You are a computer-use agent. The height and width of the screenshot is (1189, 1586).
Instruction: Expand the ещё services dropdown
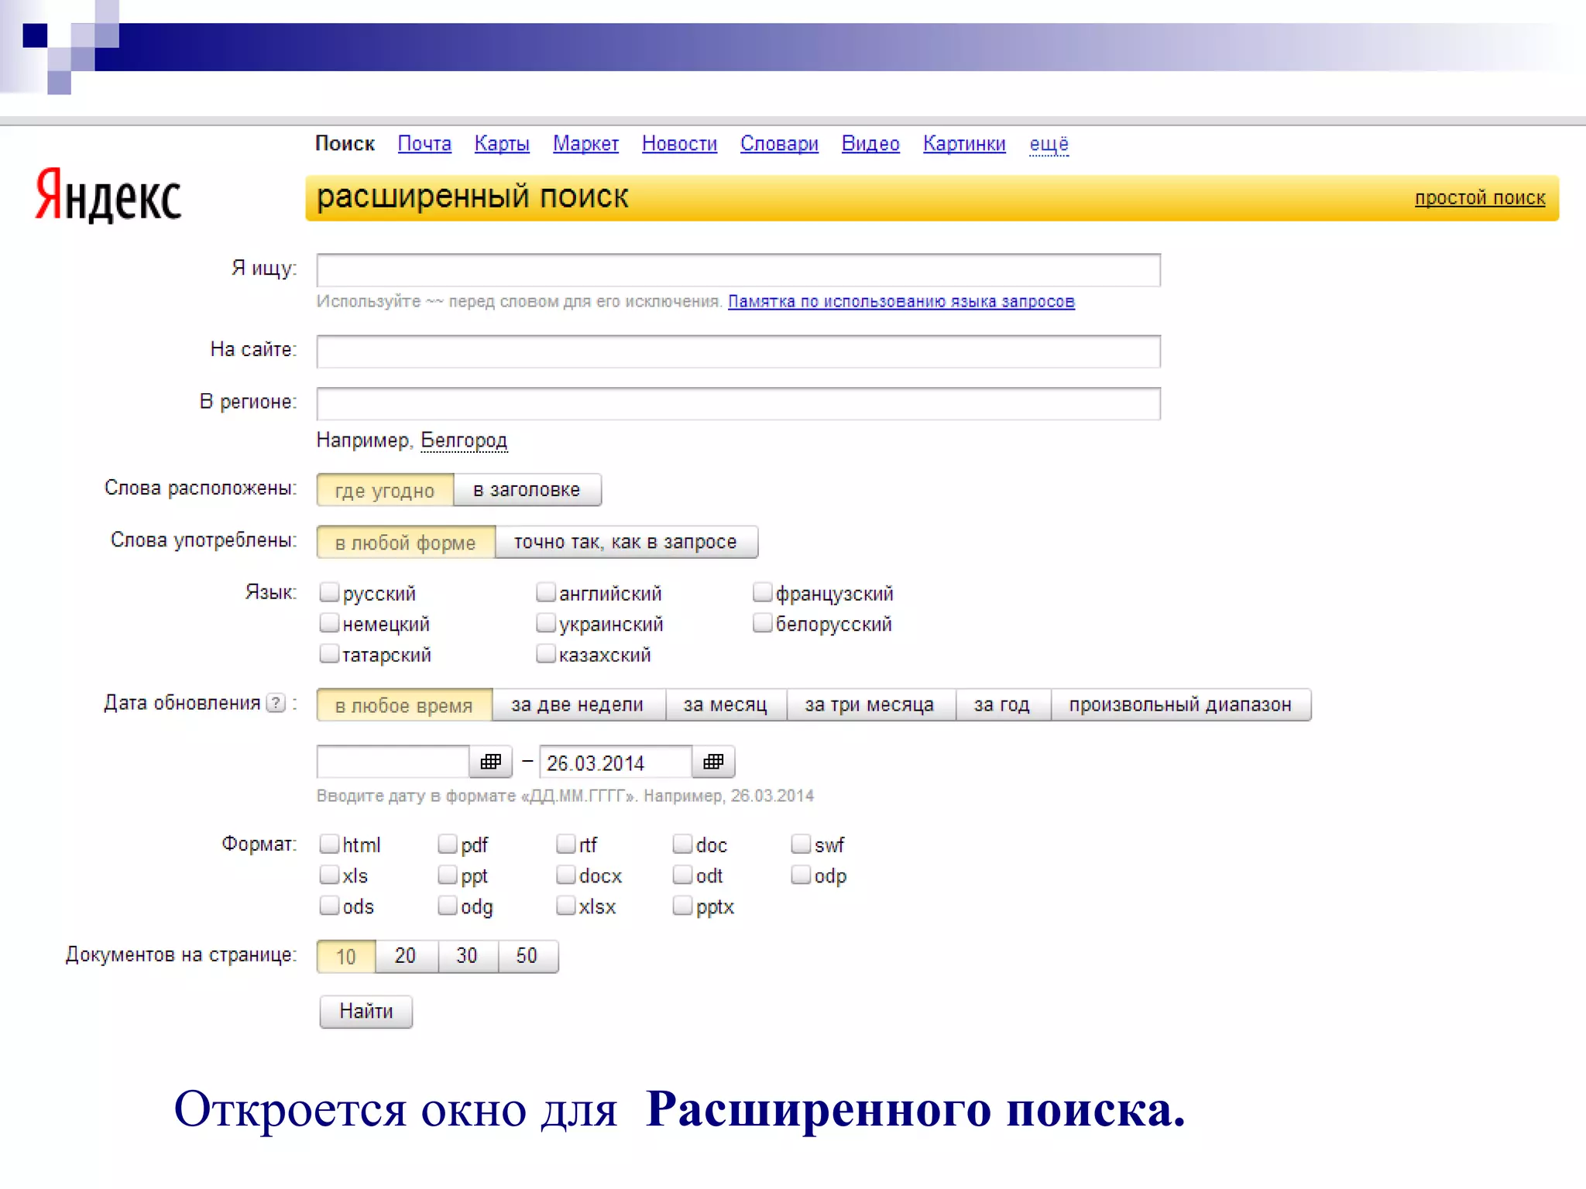[1049, 144]
